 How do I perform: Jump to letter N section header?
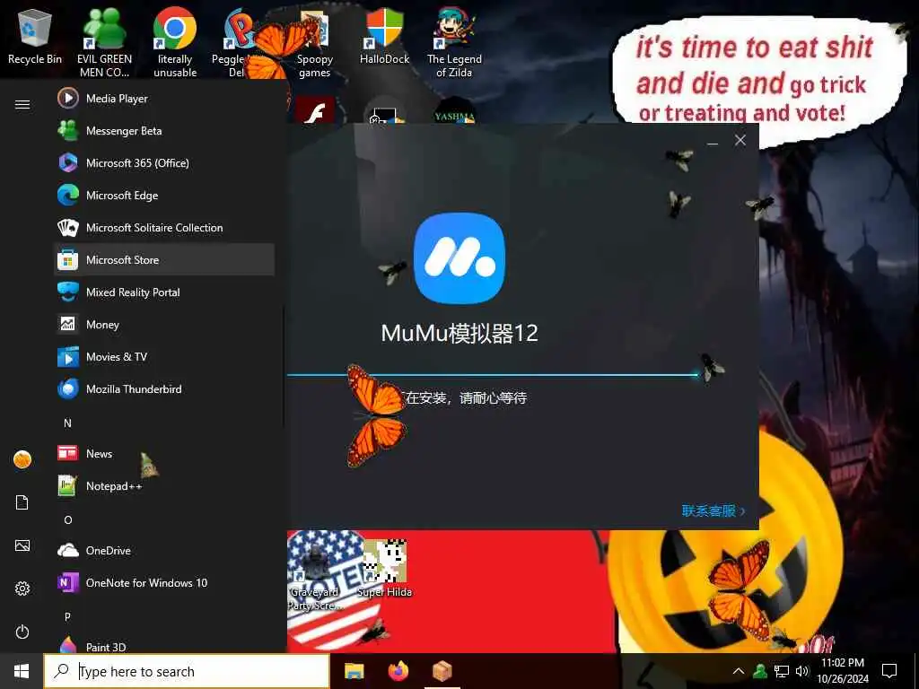pos(67,423)
